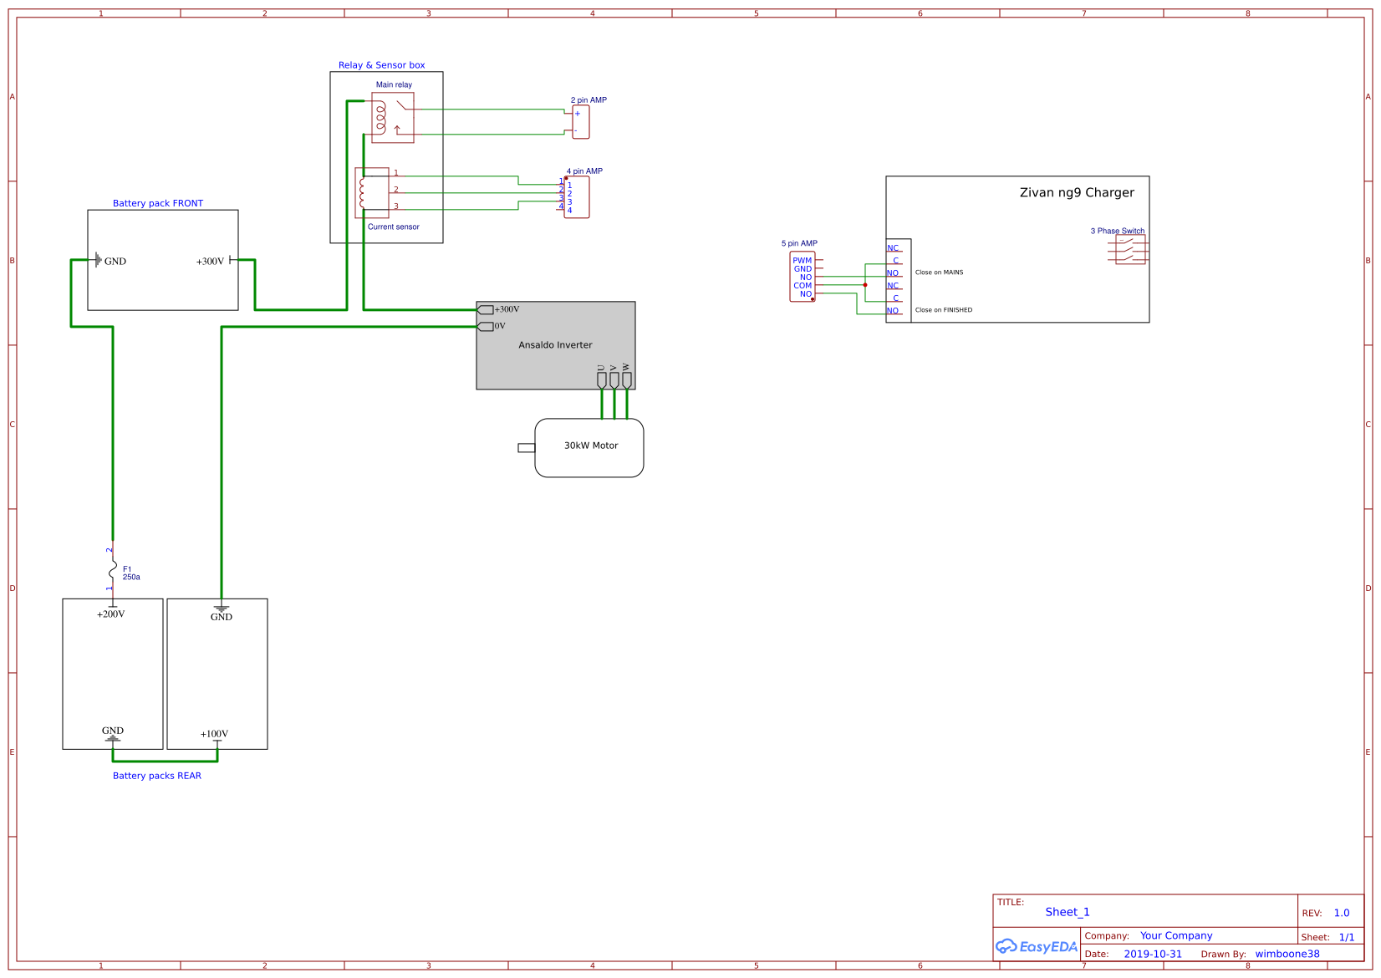Click the Sheet_1 title text

coord(1067,912)
